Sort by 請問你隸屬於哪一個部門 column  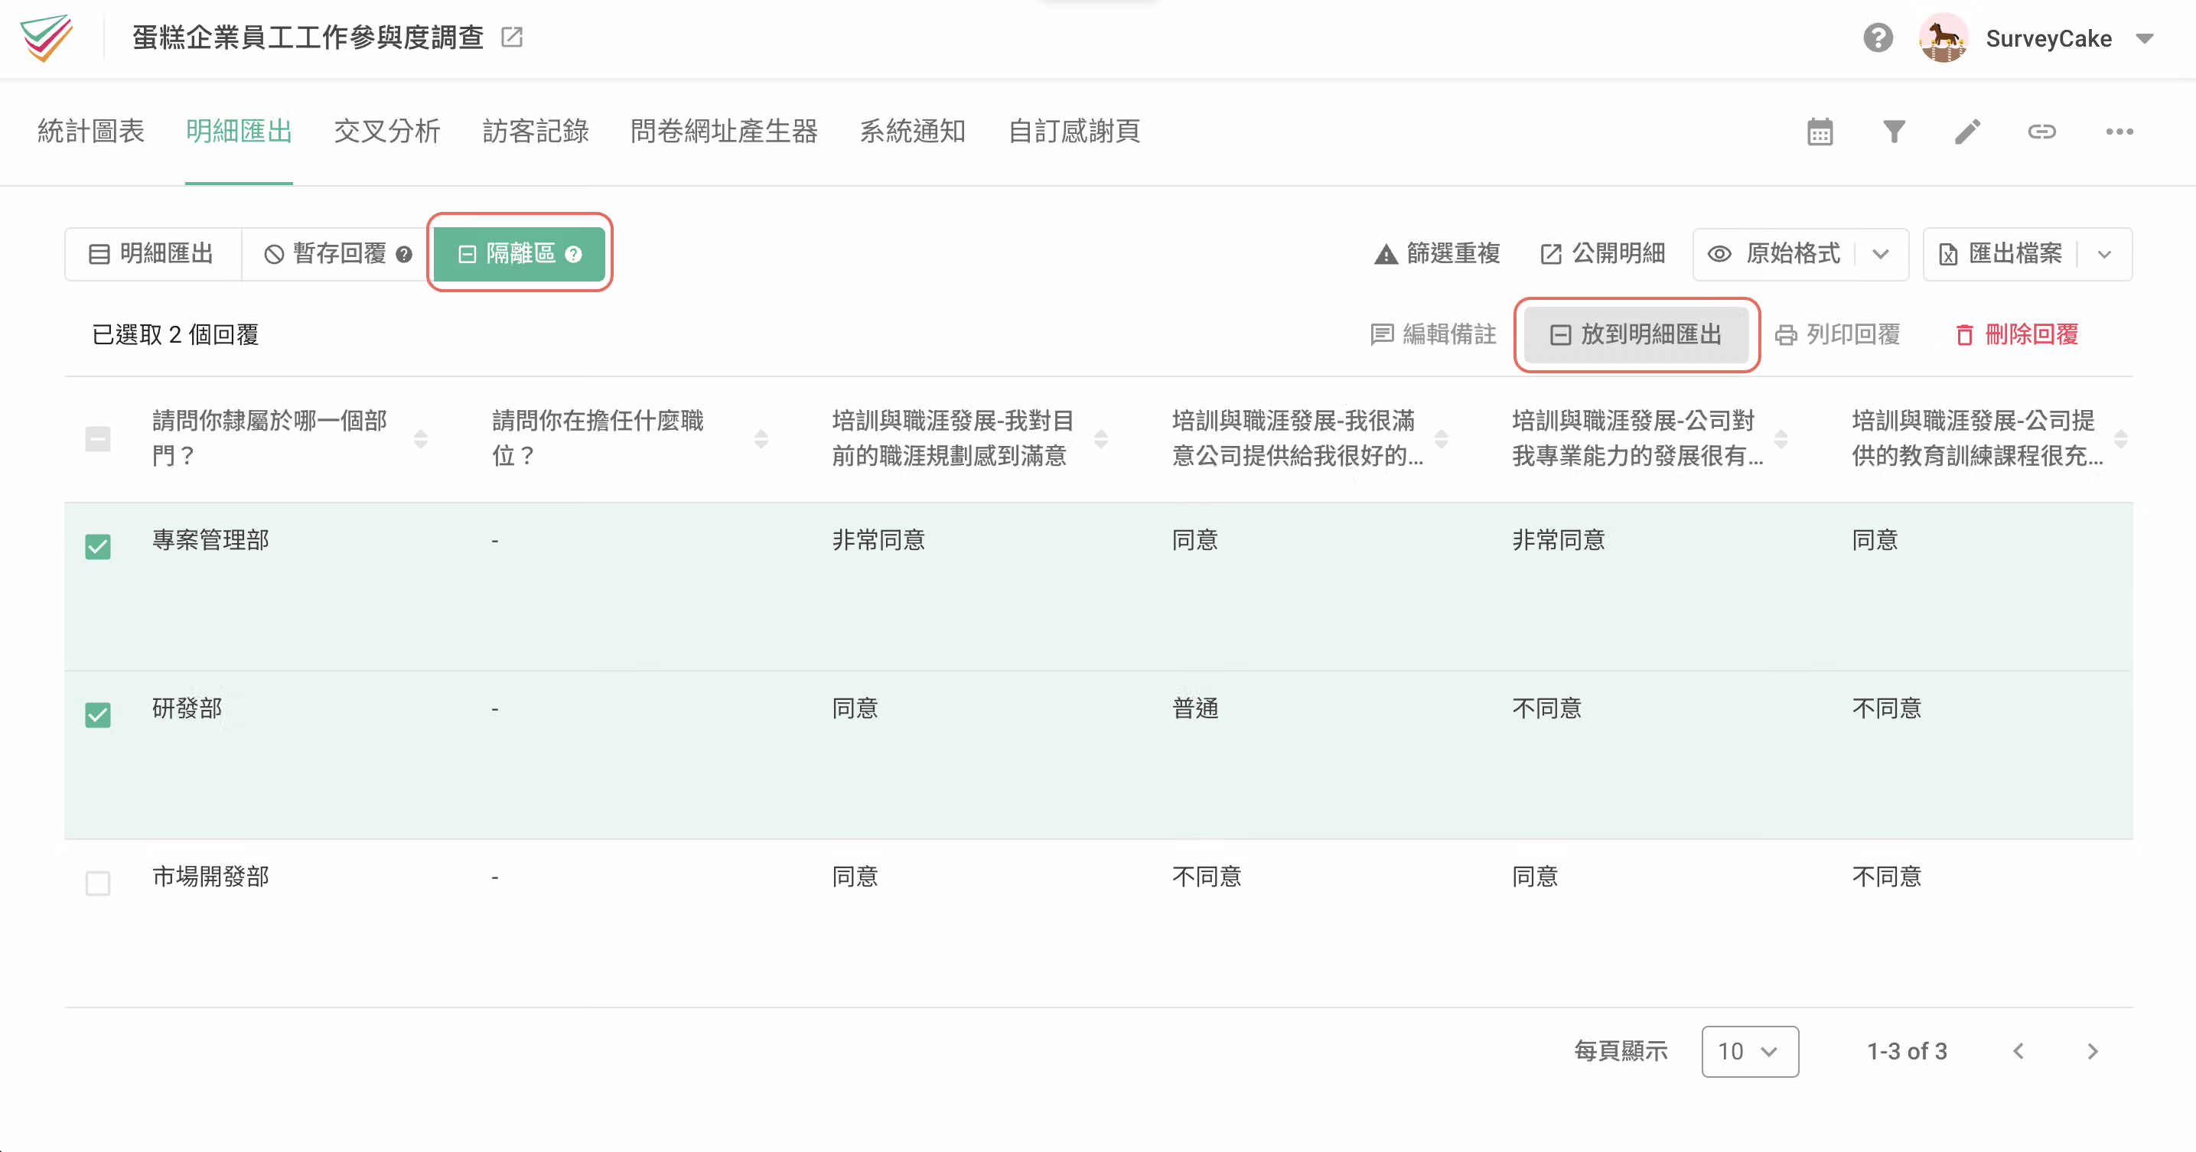click(x=420, y=439)
